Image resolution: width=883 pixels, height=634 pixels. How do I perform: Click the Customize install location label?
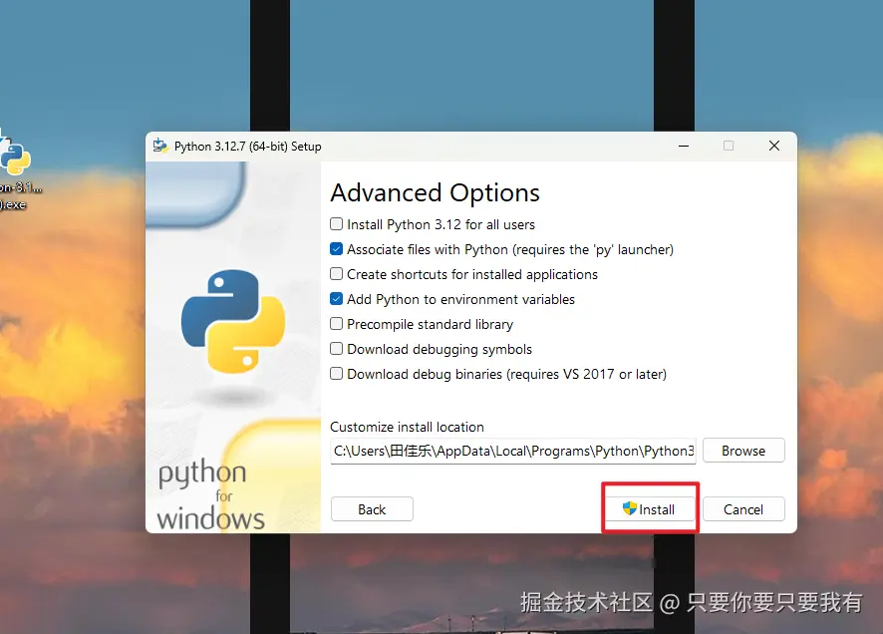pos(408,427)
